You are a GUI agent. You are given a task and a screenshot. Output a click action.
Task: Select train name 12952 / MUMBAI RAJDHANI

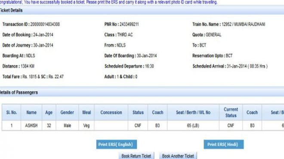243,24
